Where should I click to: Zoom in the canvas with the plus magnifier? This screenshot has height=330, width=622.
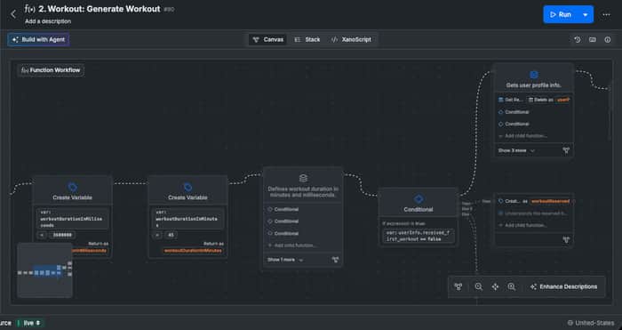pos(512,286)
